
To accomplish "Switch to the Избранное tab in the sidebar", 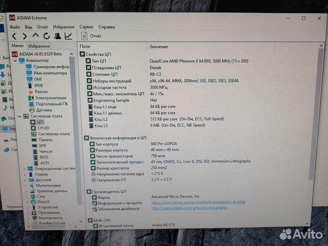I will pyautogui.click(x=39, y=46).
